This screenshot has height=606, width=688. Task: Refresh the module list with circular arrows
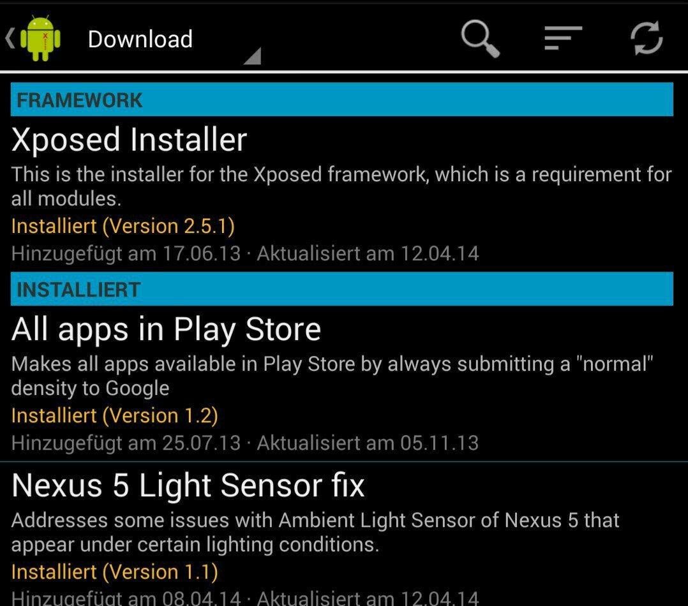point(647,38)
